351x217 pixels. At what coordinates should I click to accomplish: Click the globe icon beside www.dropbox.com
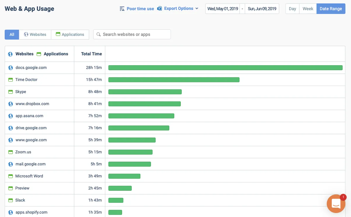coord(11,104)
